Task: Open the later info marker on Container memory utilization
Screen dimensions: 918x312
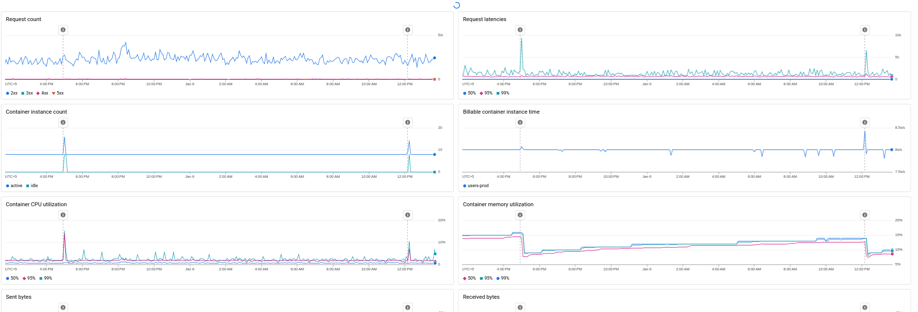Action: [x=865, y=215]
